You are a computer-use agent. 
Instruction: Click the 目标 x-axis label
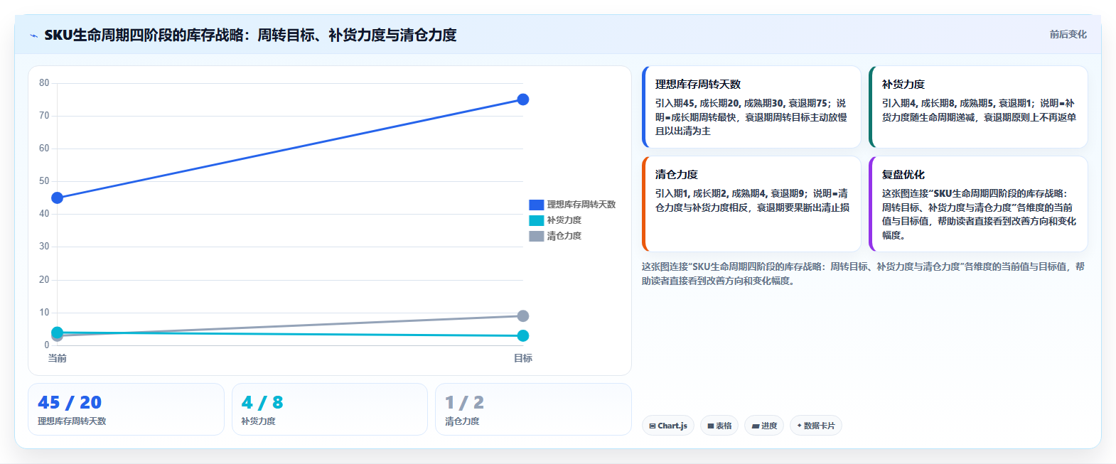tap(522, 358)
